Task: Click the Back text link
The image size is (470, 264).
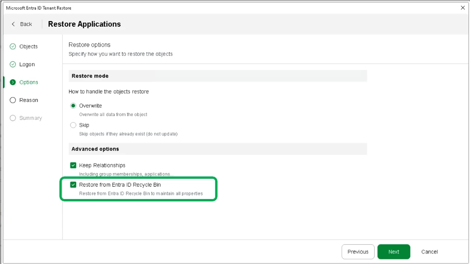Action: (x=26, y=24)
